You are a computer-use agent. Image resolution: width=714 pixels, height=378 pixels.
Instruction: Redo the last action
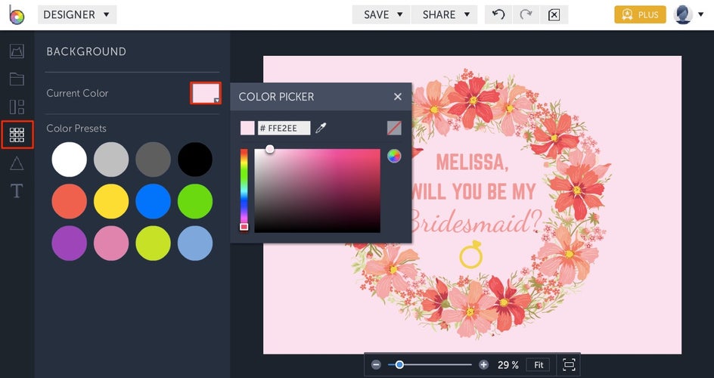coord(526,14)
